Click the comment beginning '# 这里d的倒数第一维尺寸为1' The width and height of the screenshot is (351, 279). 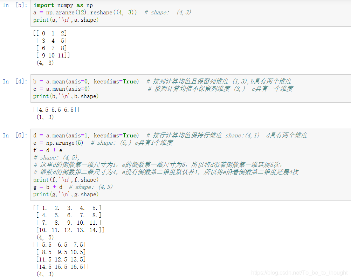click(158, 165)
